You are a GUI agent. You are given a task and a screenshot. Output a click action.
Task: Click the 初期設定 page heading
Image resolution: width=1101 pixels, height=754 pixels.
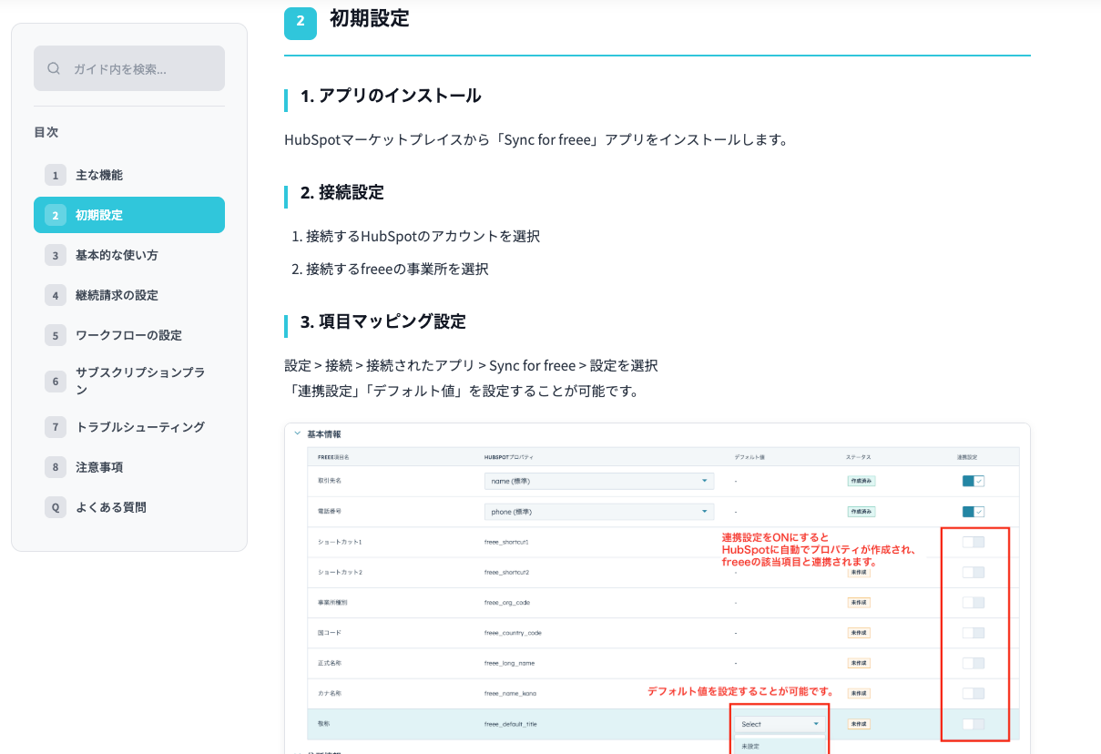coord(369,18)
